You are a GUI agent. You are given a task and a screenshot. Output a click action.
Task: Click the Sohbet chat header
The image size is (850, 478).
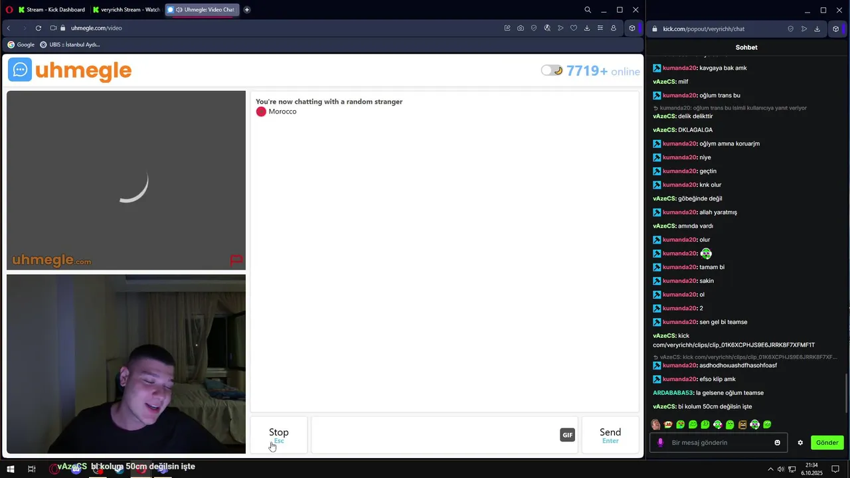coord(746,47)
